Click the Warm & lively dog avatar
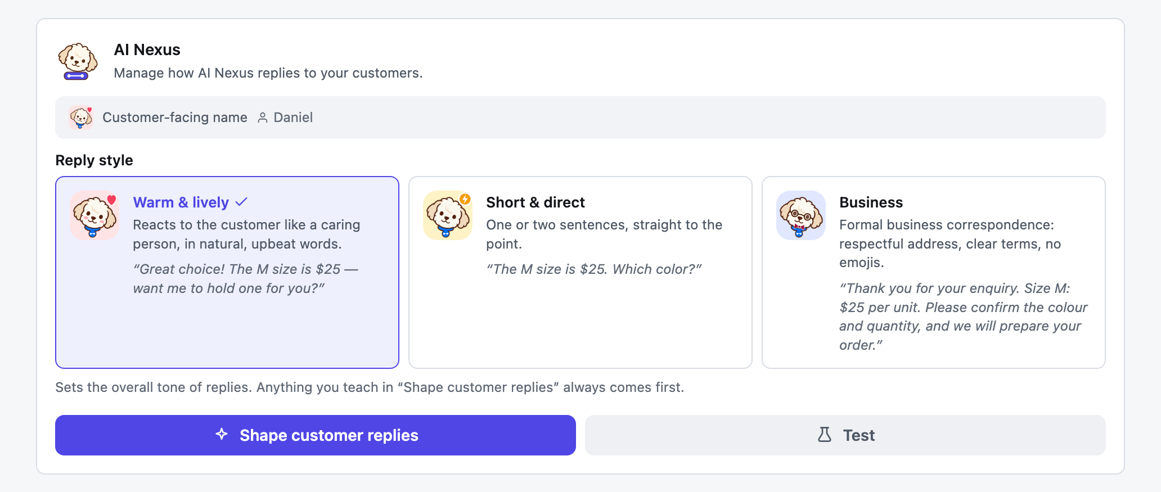The width and height of the screenshot is (1161, 492). pyautogui.click(x=94, y=215)
